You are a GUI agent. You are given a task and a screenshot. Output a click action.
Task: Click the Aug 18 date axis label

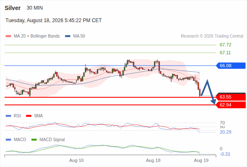153,160
